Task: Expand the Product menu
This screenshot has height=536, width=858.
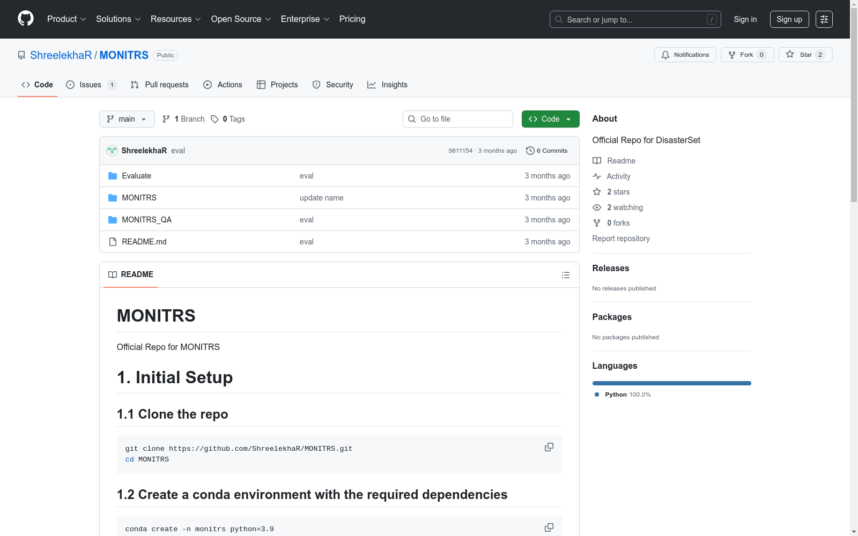Action: [x=66, y=19]
